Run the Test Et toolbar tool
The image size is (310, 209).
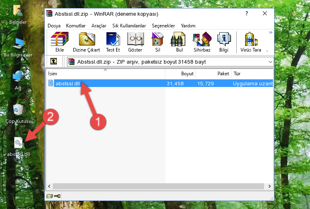point(113,42)
